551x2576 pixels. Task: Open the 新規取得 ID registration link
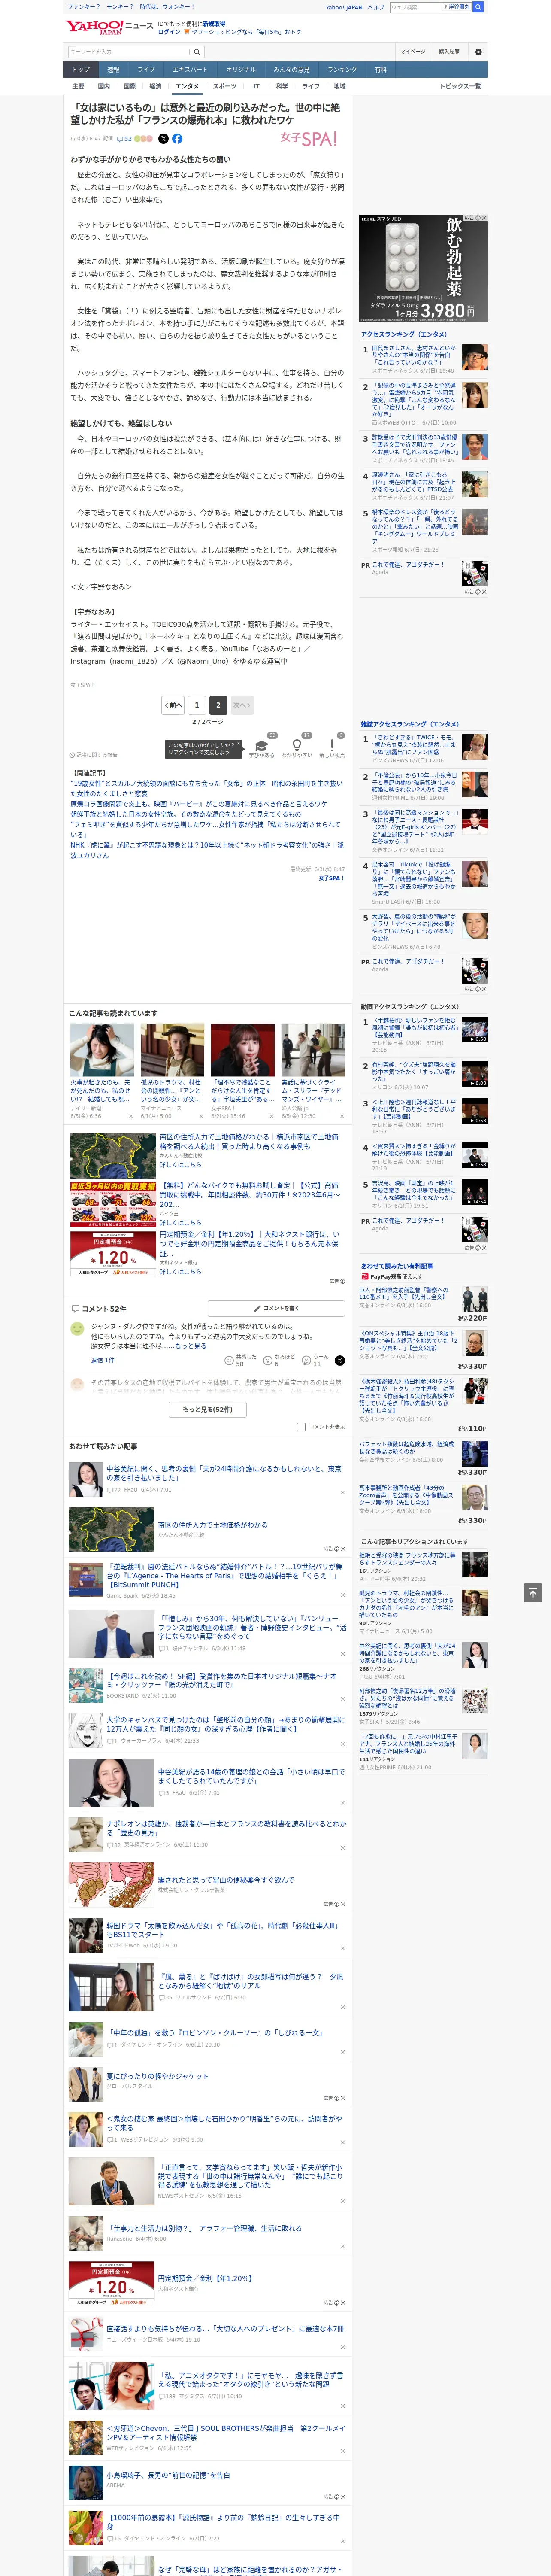pos(214,23)
